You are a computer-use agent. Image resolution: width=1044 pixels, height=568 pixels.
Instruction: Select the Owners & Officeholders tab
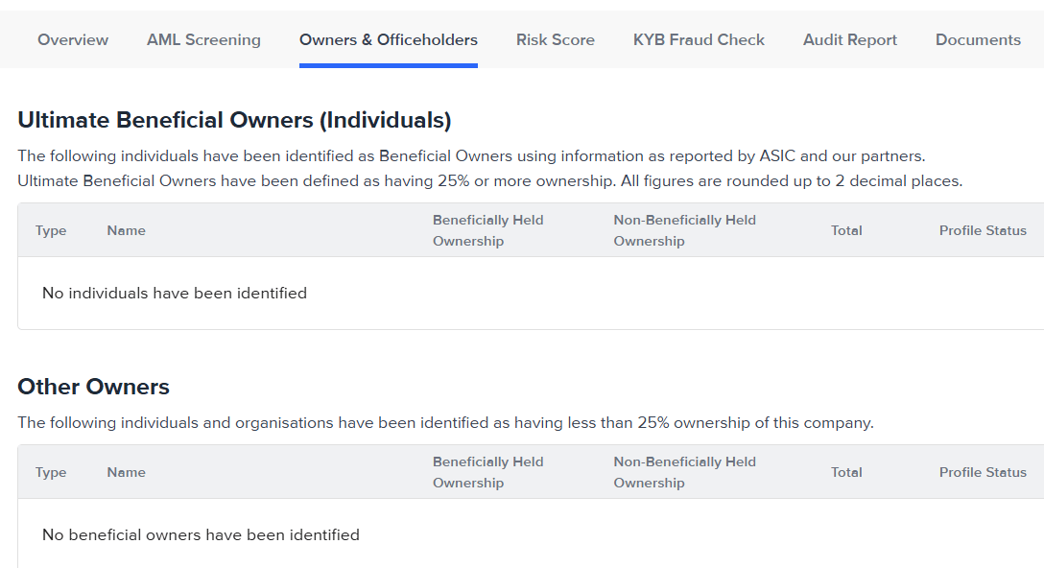point(389,40)
